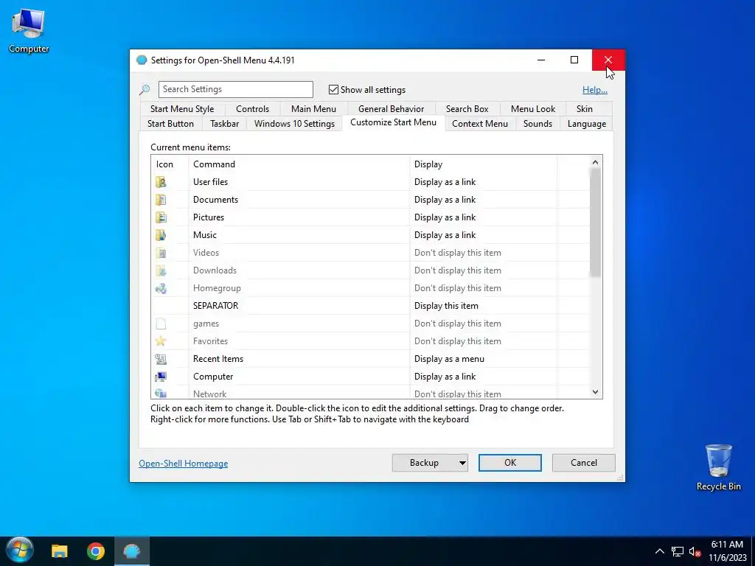Click the menu items scrollbar thumb
Screen dimensions: 755x566
(x=596, y=223)
